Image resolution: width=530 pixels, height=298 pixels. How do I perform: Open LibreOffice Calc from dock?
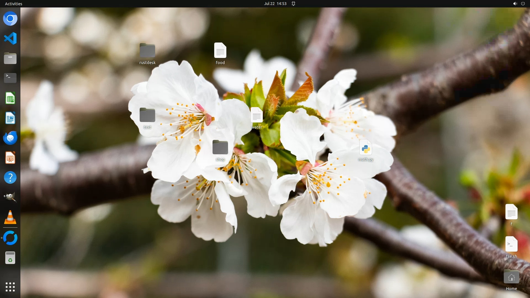coord(10,98)
